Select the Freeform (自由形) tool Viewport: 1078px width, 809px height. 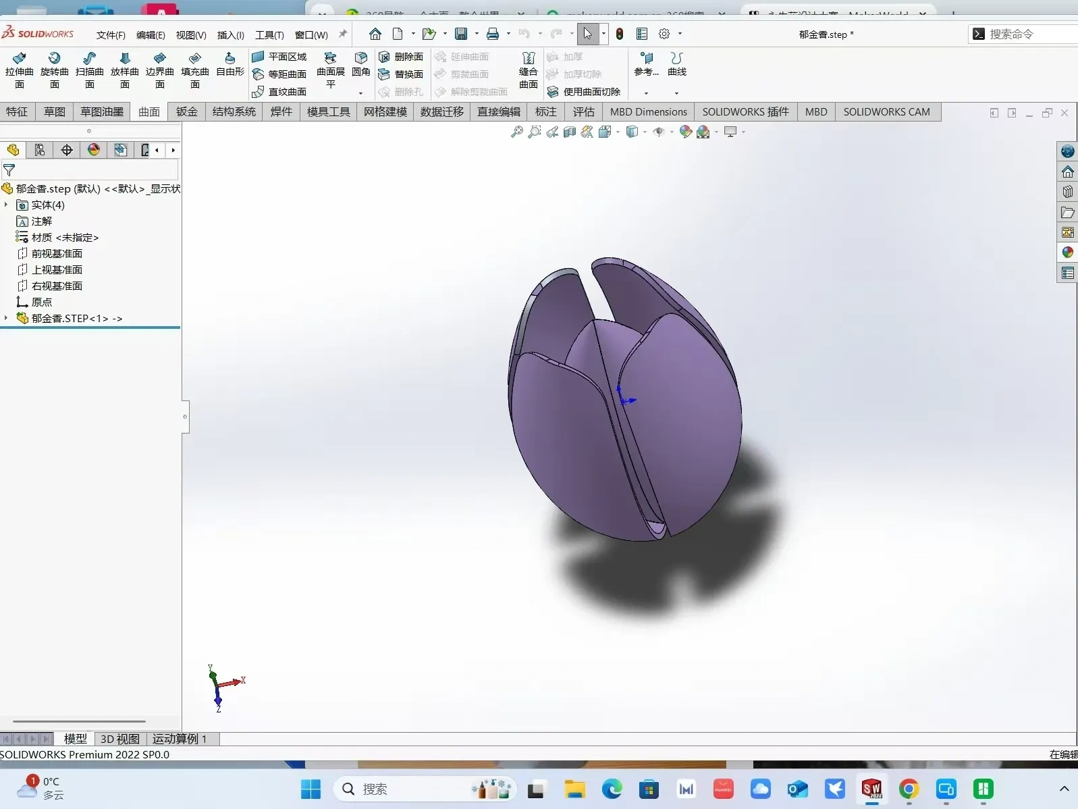(230, 64)
